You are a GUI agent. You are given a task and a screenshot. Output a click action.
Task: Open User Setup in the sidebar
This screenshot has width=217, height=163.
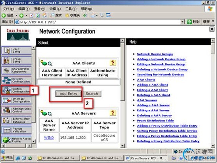pos(17,50)
